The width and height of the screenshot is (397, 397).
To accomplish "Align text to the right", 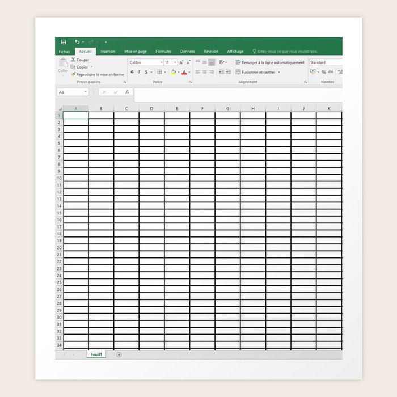I will pyautogui.click(x=212, y=72).
